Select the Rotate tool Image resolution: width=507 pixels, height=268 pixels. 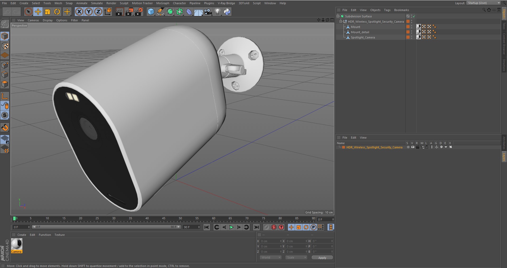[x=57, y=12]
